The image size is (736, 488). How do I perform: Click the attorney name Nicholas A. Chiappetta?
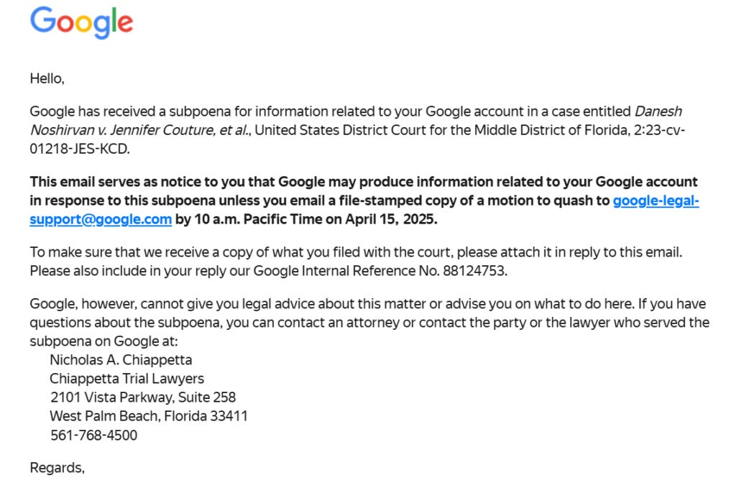point(121,360)
